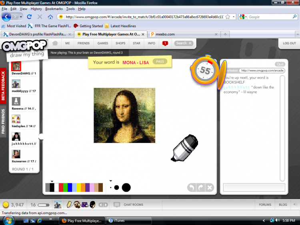Select the largest brush size dot
This screenshot has width=300, height=225.
[126, 187]
